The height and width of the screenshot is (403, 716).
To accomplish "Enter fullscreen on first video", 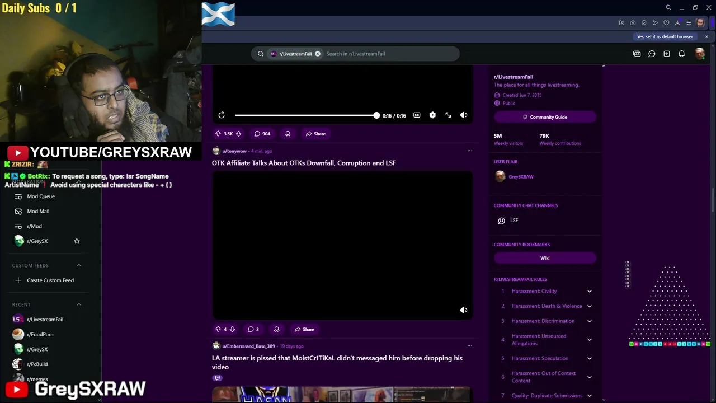I will (448, 115).
